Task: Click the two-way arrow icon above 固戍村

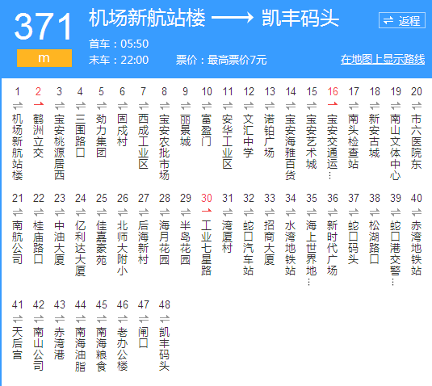Action: point(122,106)
